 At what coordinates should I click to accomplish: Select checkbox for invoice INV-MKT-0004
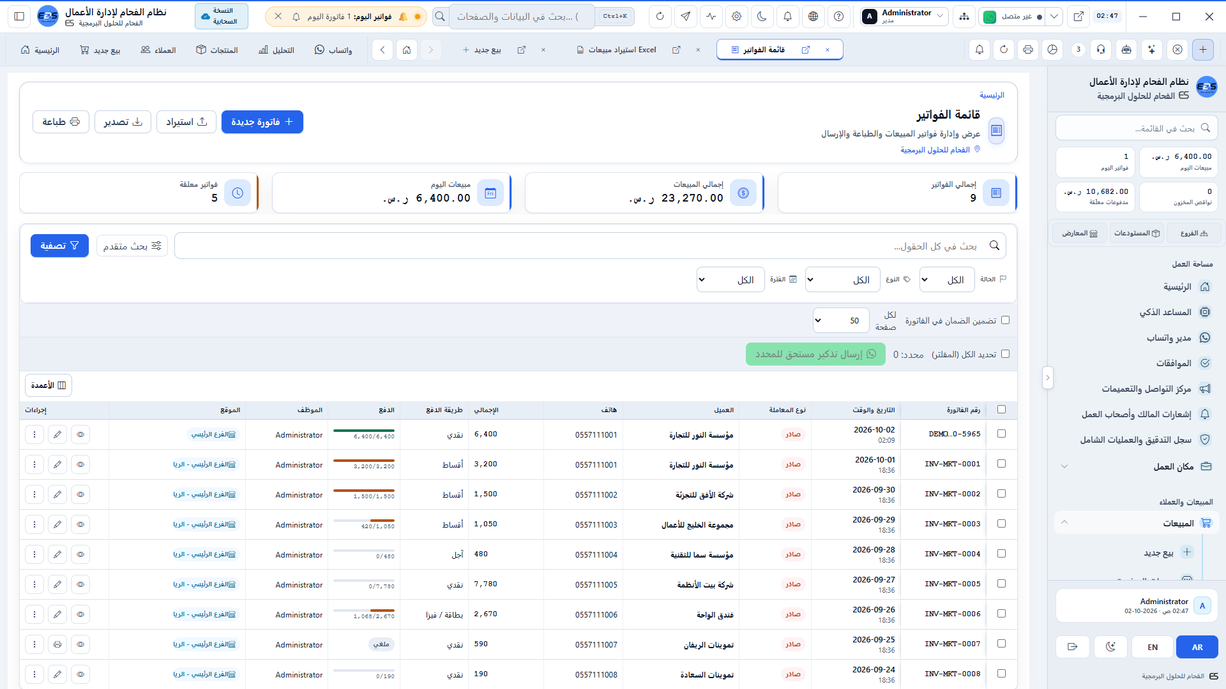[x=1001, y=554]
